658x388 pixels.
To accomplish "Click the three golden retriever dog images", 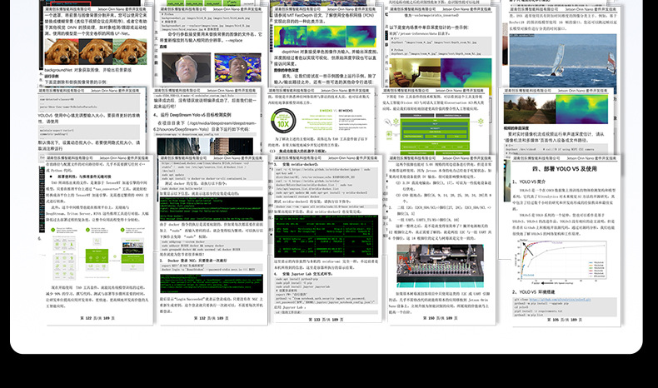I will point(96,52).
